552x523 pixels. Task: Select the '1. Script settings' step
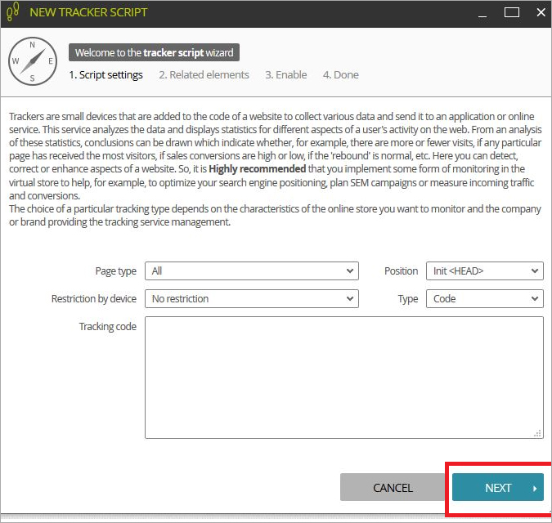point(105,75)
